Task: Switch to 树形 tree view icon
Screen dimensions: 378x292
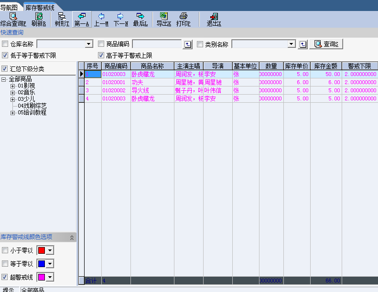Action: (x=62, y=19)
